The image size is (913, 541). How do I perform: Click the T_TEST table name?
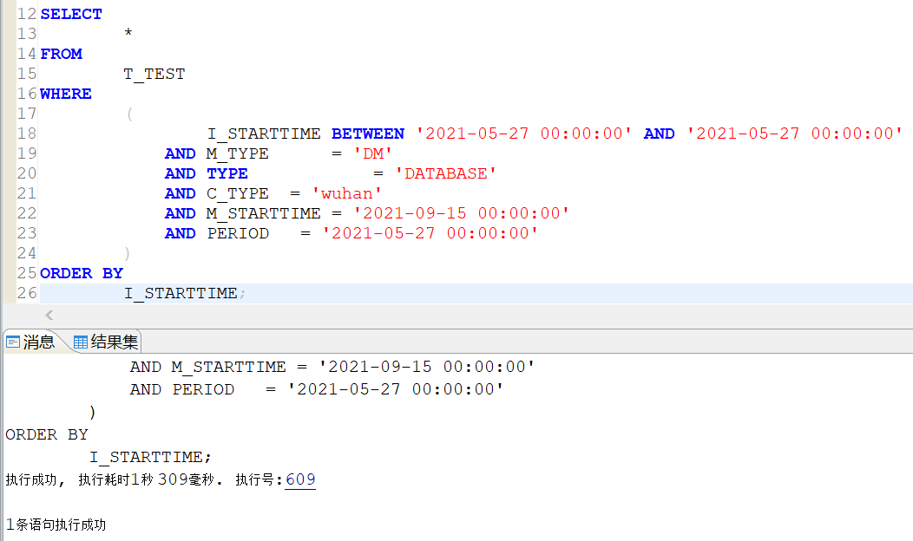point(154,74)
